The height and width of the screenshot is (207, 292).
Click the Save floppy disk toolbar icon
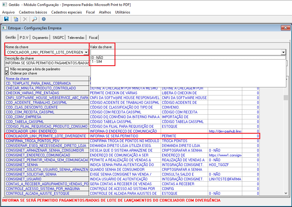point(6,19)
